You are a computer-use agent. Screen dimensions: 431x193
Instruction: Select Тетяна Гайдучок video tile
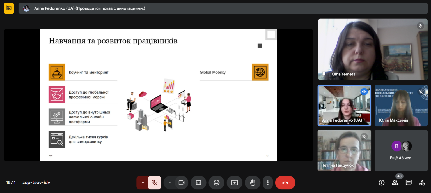[x=344, y=150]
